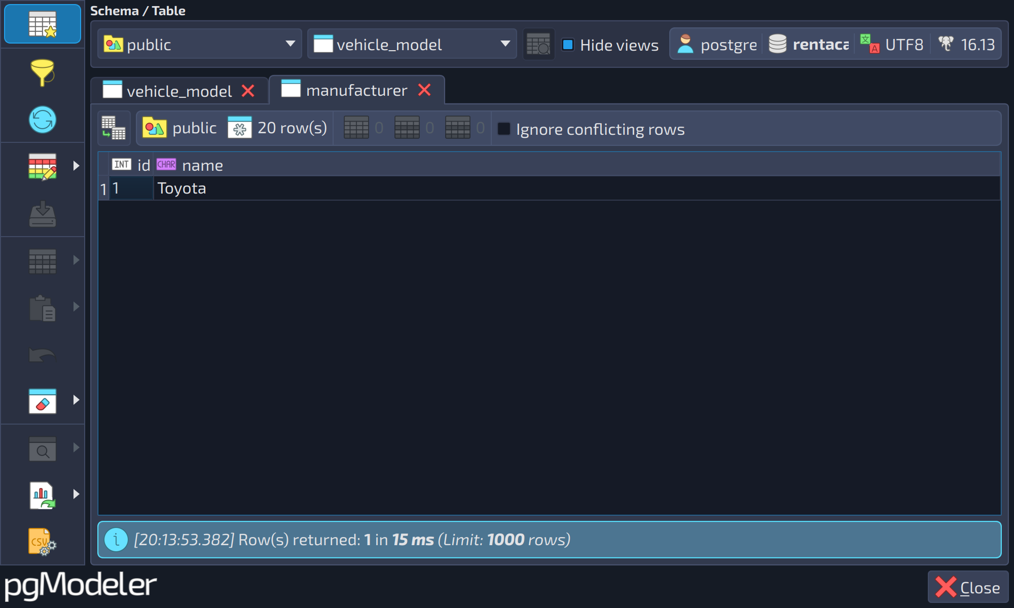This screenshot has width=1014, height=608.
Task: Expand the export results submenu arrow
Action: pos(76,494)
